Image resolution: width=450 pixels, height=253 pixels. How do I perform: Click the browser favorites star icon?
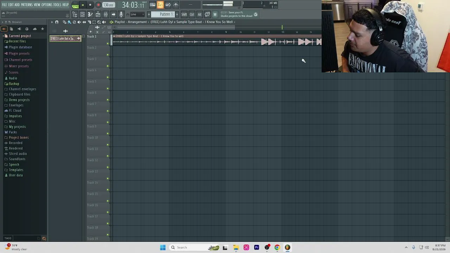click(42, 29)
